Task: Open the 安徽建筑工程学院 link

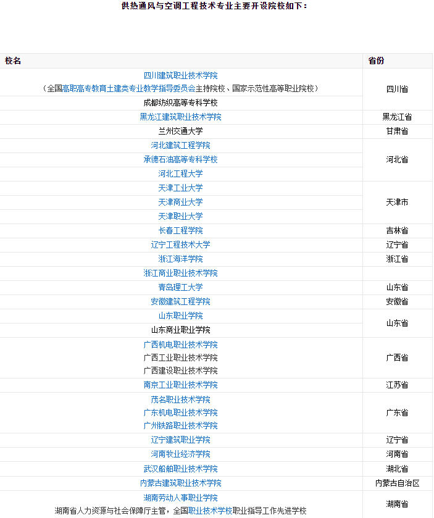Action: (x=180, y=302)
